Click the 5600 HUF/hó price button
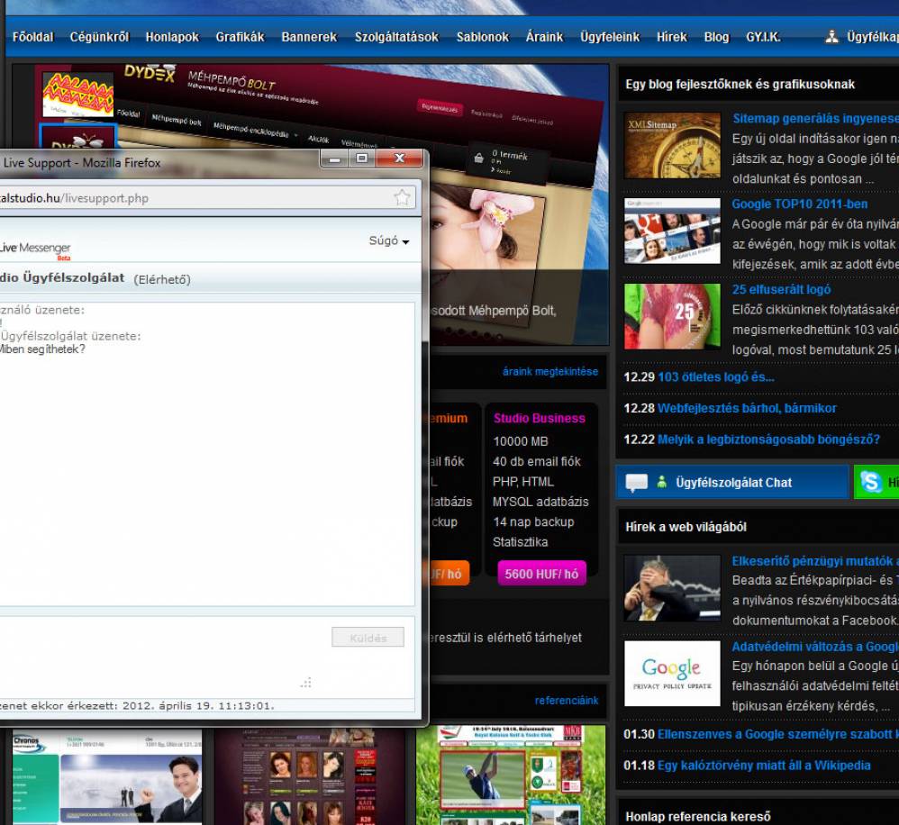Viewport: 899px width, 825px height. 541,574
